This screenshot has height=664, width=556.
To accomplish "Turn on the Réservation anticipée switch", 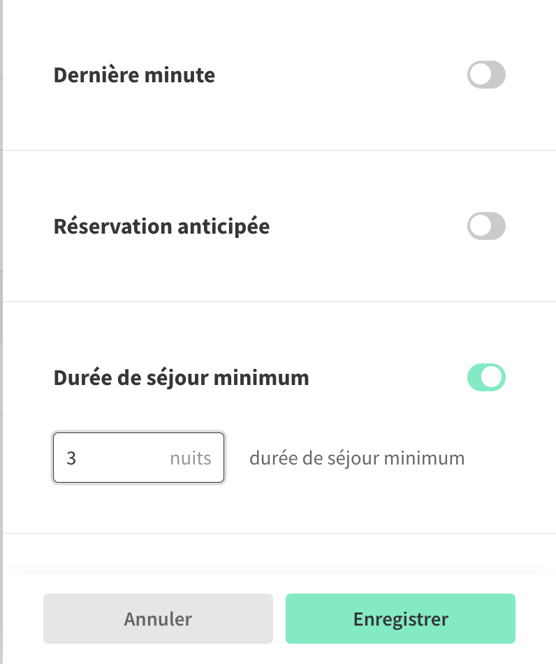I will coord(486,227).
